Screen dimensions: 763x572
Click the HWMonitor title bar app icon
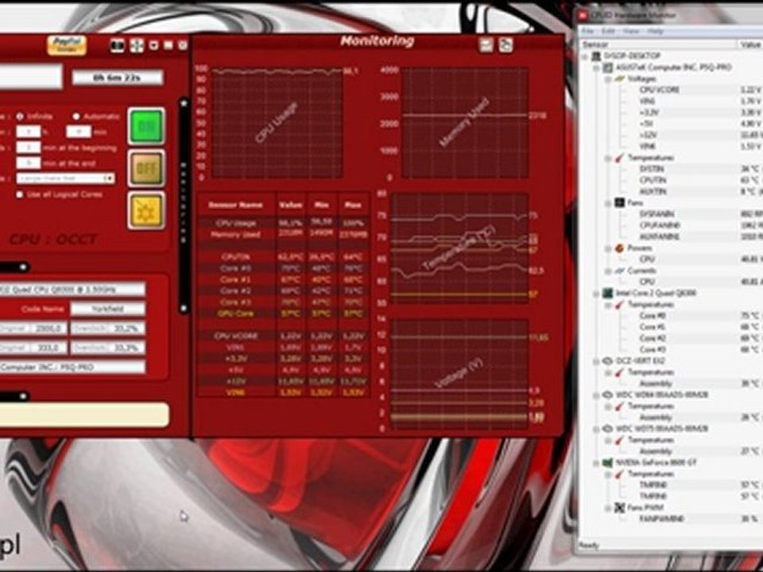pos(583,16)
